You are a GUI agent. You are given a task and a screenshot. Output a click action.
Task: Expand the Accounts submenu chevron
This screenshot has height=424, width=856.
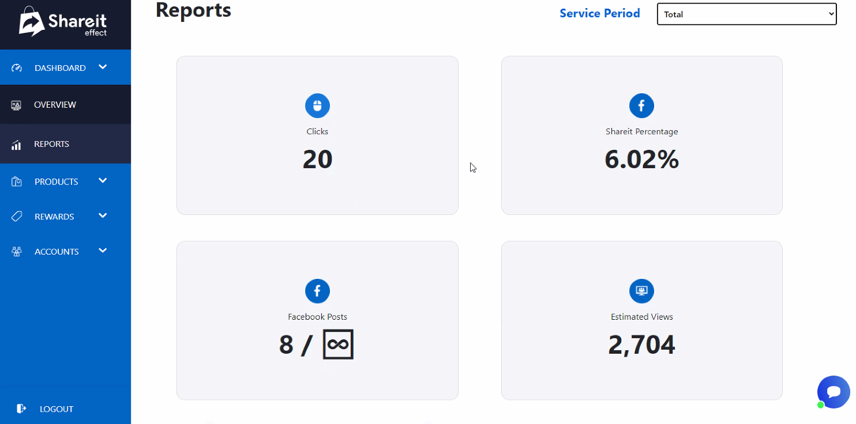tap(103, 251)
